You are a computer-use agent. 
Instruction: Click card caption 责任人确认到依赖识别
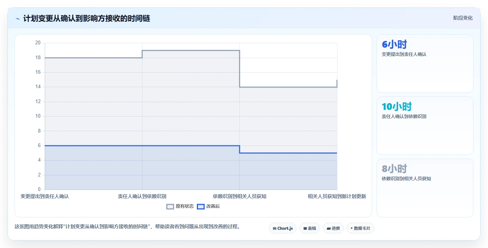(x=404, y=117)
